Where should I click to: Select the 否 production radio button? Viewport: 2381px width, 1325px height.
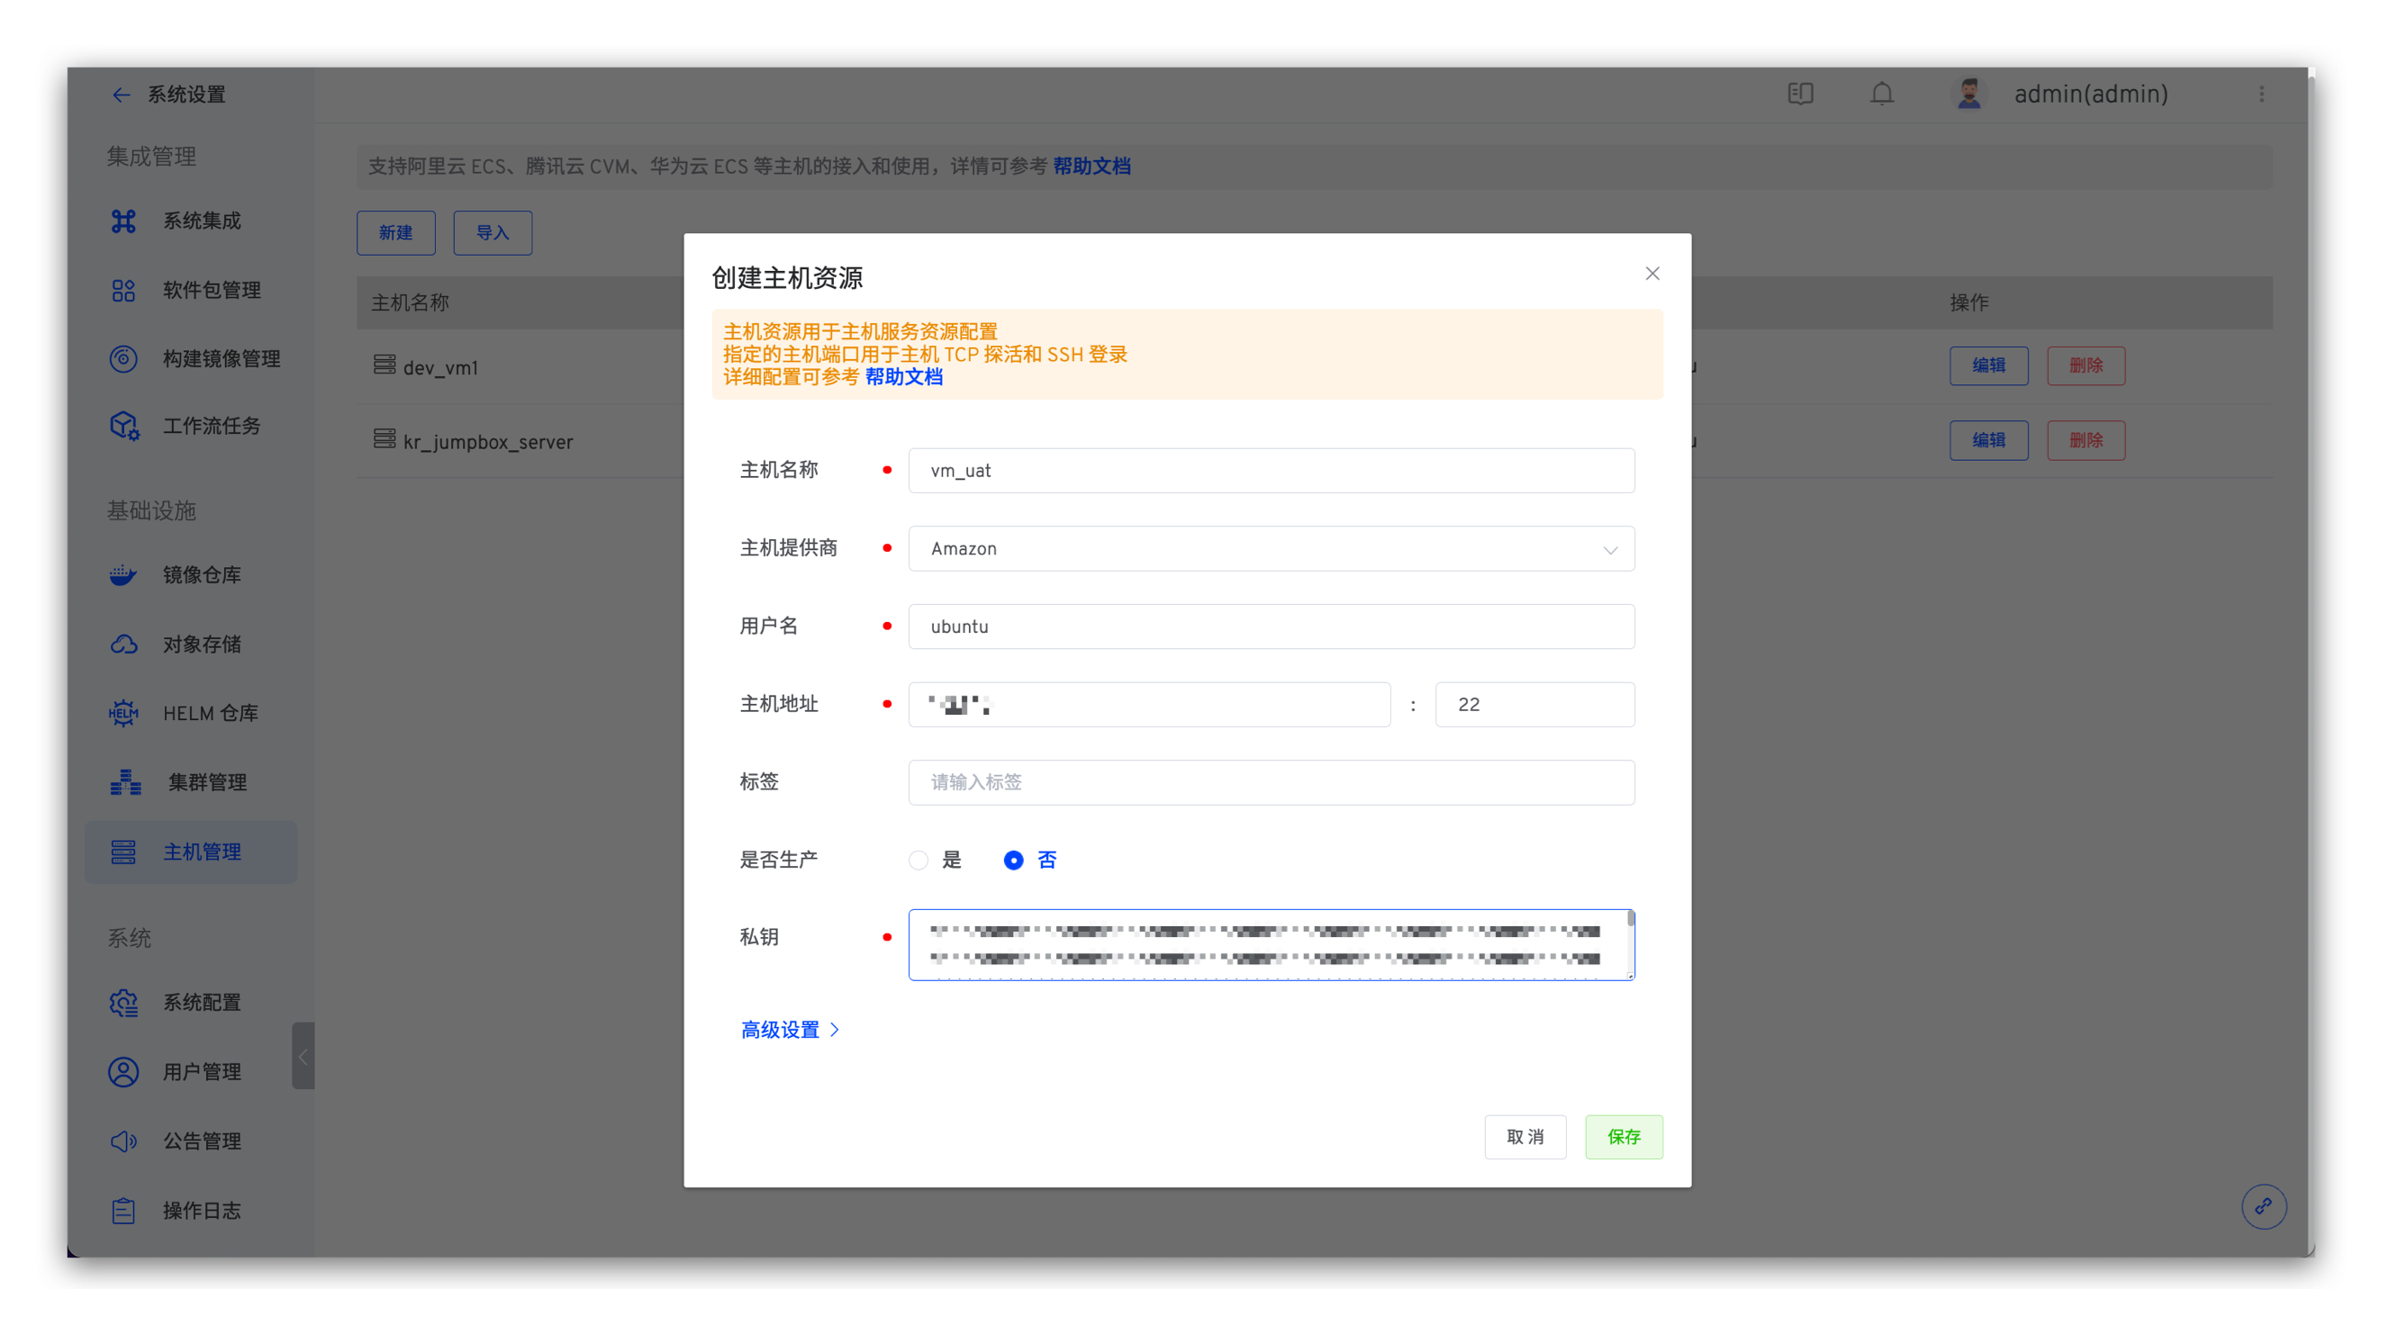pyautogui.click(x=1013, y=861)
